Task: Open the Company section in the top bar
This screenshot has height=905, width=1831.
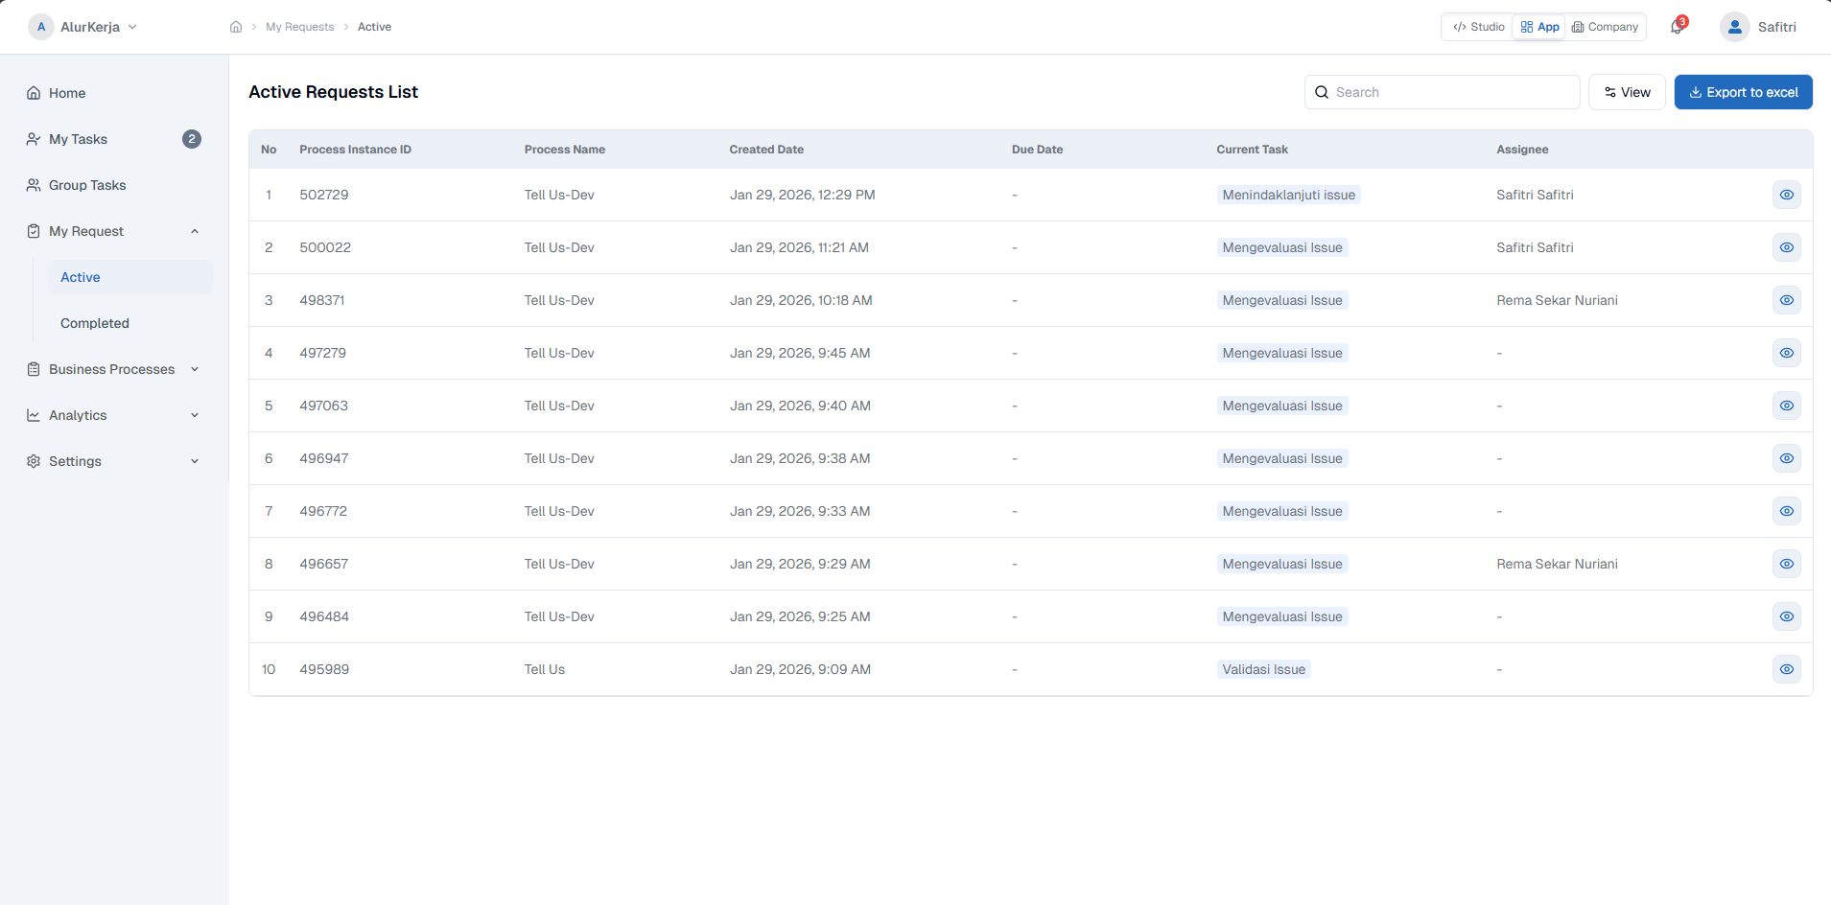Action: tap(1605, 26)
